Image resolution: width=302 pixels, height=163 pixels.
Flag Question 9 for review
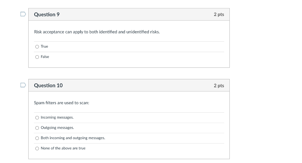click(23, 14)
